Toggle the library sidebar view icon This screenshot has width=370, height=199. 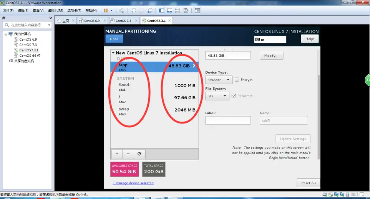coord(161,11)
